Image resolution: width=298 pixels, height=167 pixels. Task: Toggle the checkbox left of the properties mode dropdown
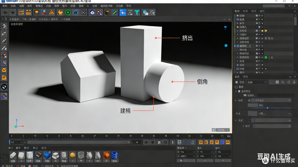point(237,82)
